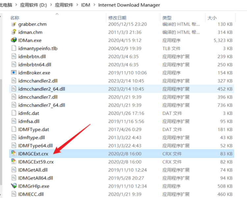
Task: Select the IDMGrHlp.exe program icon
Action: [14, 186]
